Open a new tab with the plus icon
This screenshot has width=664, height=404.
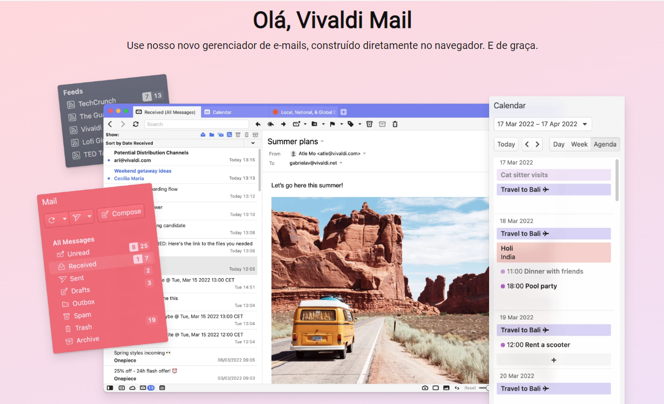click(x=344, y=112)
